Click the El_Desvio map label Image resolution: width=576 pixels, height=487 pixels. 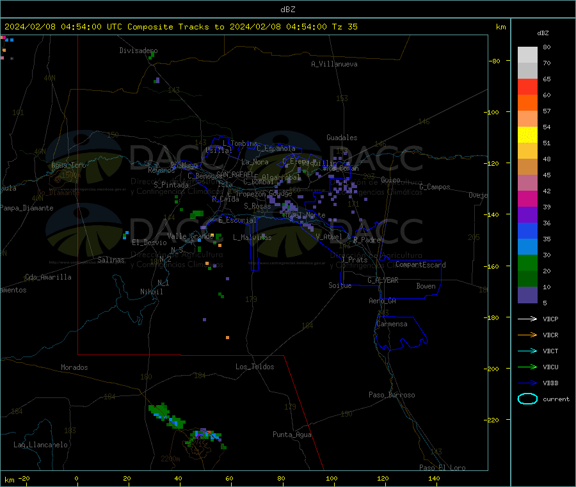[149, 243]
